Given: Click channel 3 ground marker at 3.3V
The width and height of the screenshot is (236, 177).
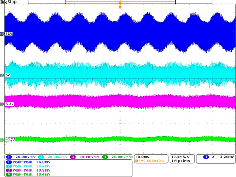Looking at the screenshot, I should pos(2,104).
